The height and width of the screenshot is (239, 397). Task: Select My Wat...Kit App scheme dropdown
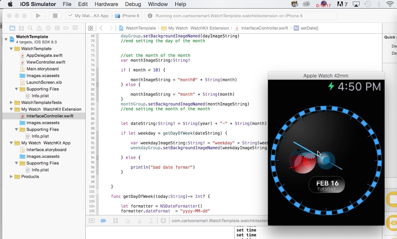coord(88,16)
